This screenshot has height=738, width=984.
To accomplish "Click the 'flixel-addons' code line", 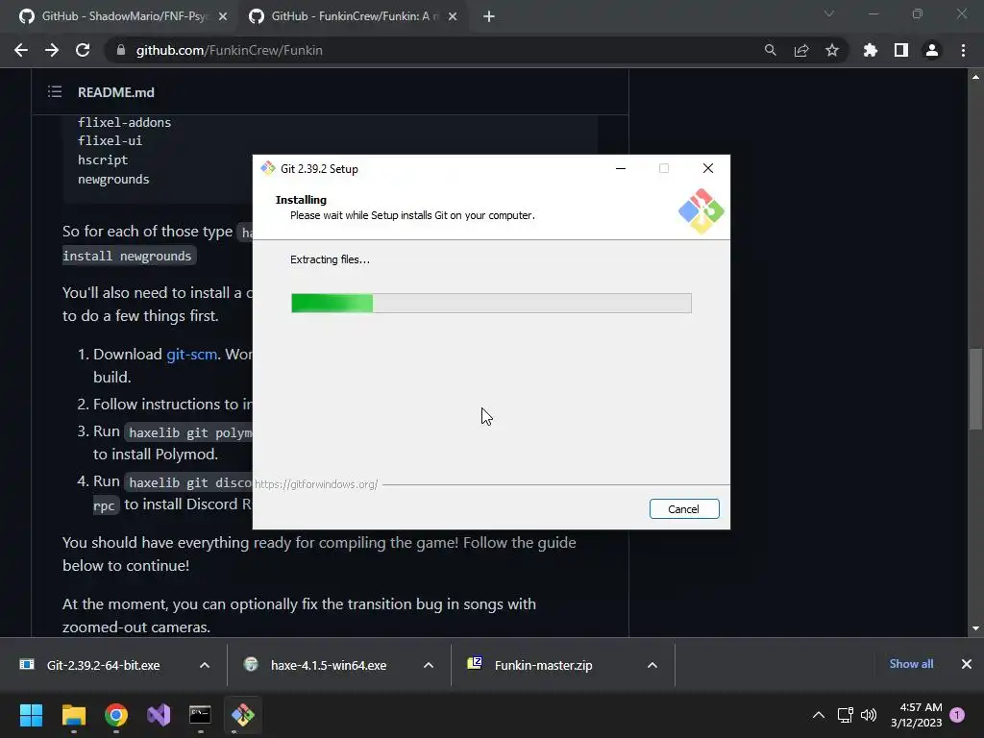I will (124, 122).
